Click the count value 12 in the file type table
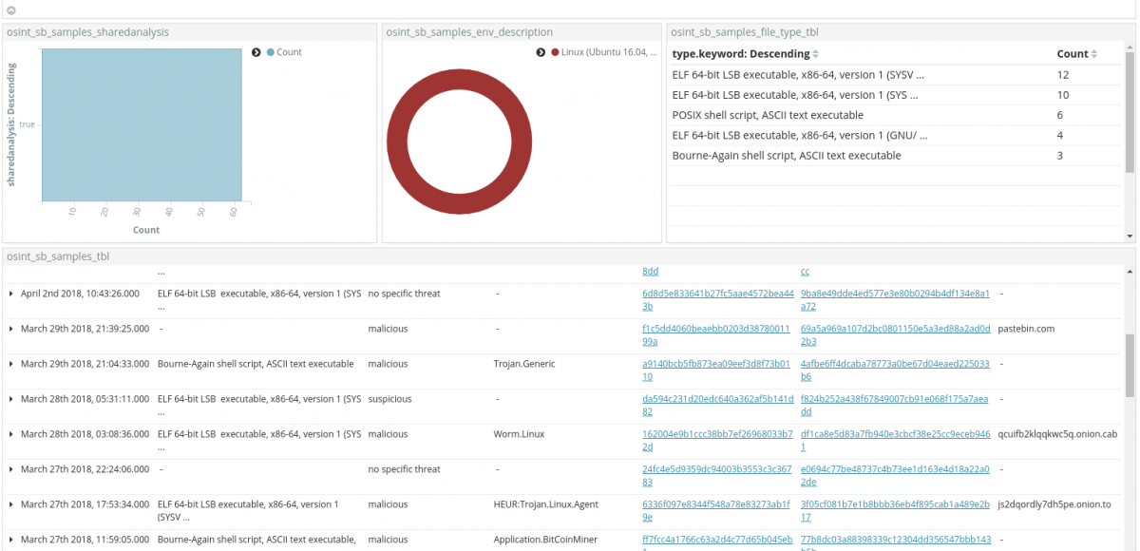This screenshot has height=551, width=1140. 1063,74
